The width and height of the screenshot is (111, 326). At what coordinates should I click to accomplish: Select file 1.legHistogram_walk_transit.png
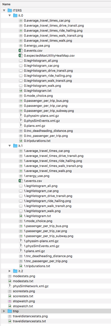[48, 206]
